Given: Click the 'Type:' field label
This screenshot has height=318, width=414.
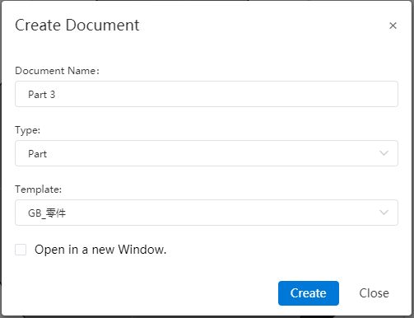Looking at the screenshot, I should click(28, 130).
